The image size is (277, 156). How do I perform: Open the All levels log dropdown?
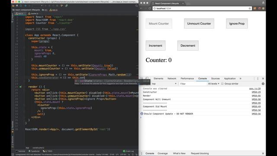click(213, 84)
